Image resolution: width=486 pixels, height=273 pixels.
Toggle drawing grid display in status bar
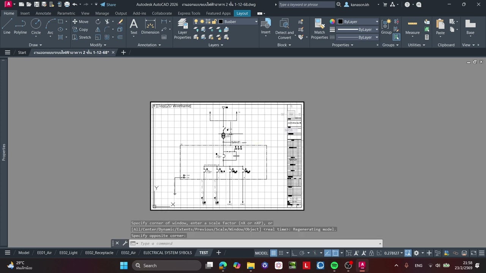point(273,253)
